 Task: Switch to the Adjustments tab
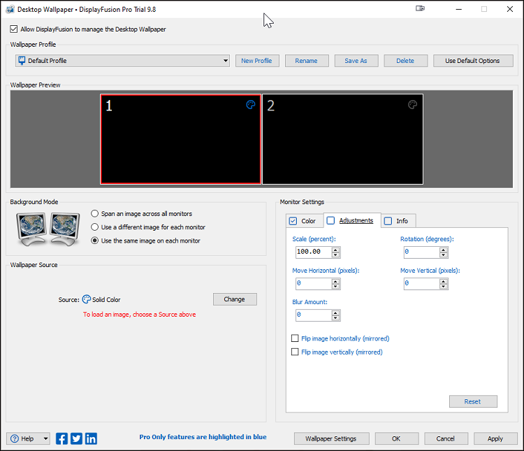352,220
